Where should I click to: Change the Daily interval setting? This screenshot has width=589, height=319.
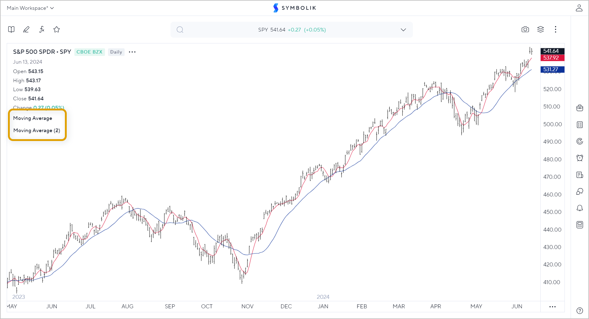click(116, 52)
